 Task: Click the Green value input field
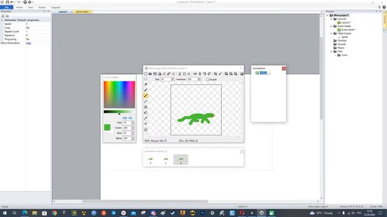tap(127, 128)
